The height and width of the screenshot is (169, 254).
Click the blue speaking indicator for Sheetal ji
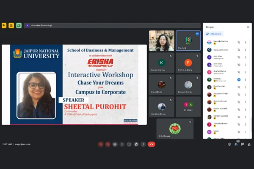239,80
